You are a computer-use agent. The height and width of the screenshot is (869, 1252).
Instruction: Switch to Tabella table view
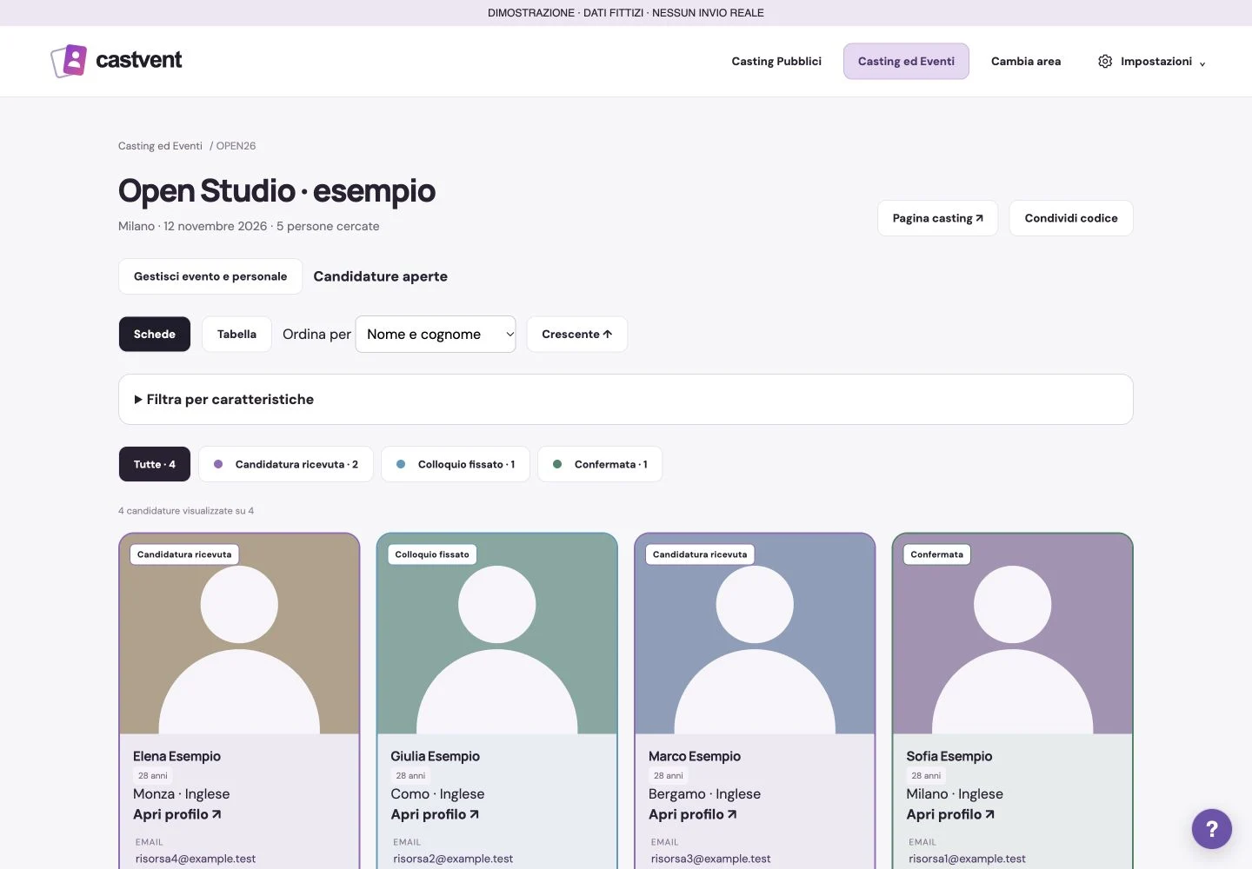tap(236, 335)
